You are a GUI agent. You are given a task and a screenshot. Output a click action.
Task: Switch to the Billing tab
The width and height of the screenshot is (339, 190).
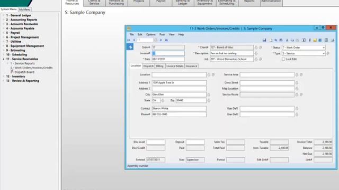160,66
